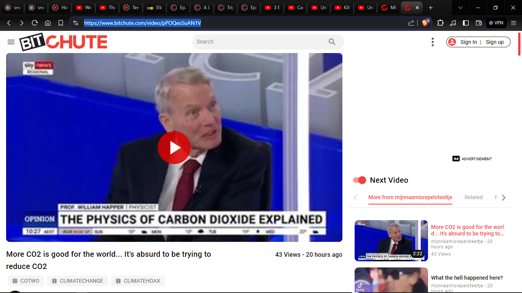Switch to the Trig browser tab
Viewport: 522px width, 293px height.
226,8
